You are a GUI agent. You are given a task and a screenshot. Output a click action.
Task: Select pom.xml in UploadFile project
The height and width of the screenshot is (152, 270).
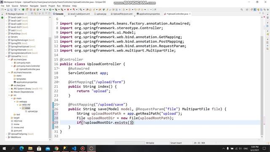click(18, 130)
